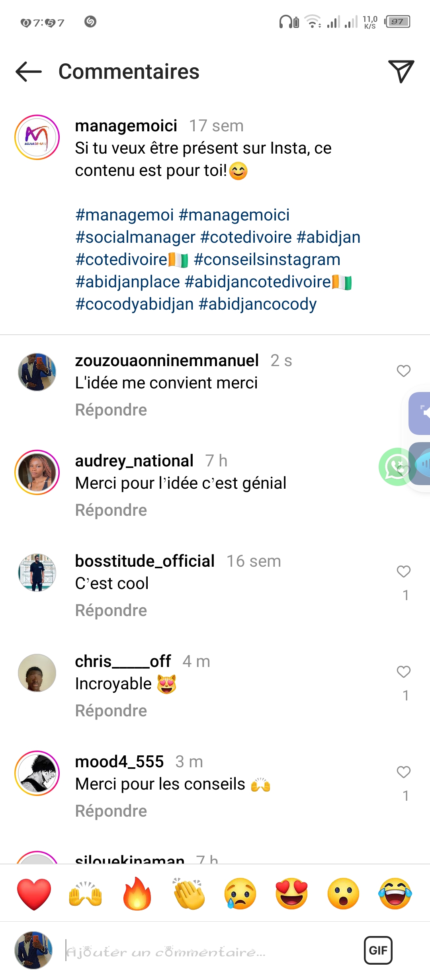Open the floating WhatsApp call bubble
Viewport: 430px width, 979px height.
click(395, 466)
